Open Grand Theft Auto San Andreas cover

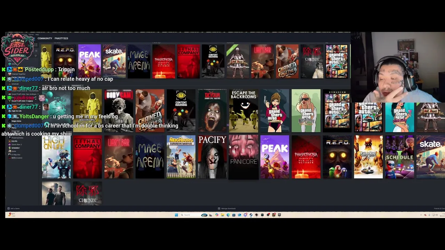(x=306, y=111)
